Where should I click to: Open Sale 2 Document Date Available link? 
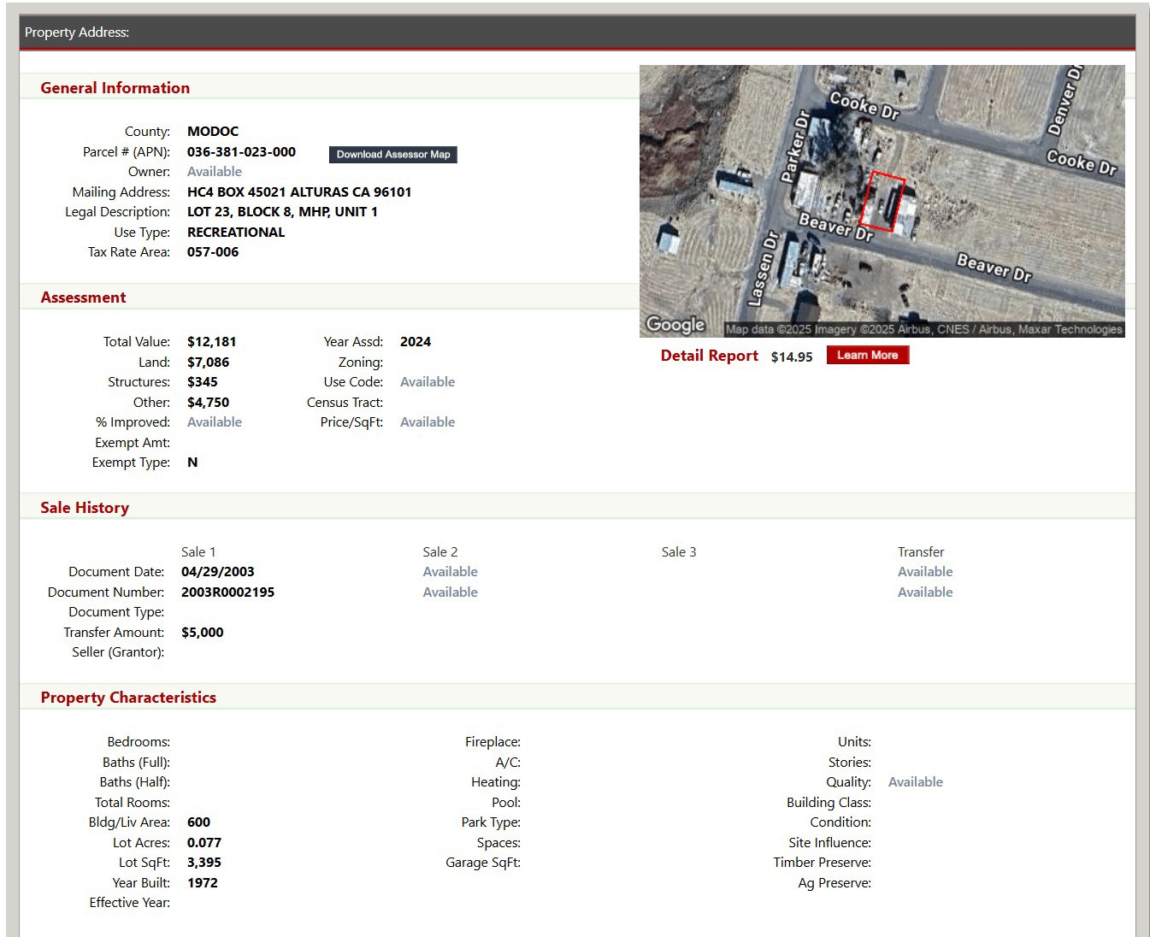[x=450, y=572]
